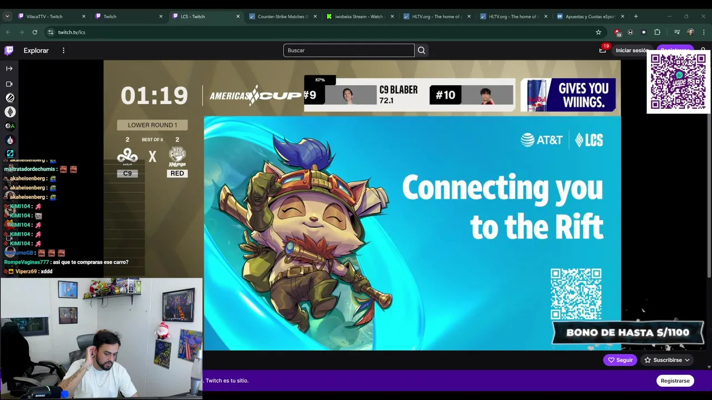Reload the current page
The image size is (712, 400).
pos(34,32)
